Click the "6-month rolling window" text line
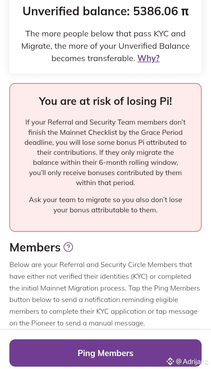This screenshot has width=211, height=369. click(x=105, y=162)
